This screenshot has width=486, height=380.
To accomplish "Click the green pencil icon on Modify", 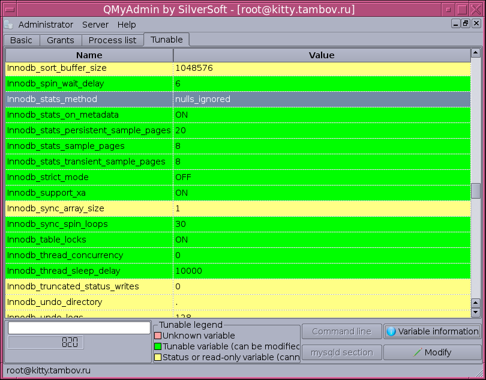I will click(x=418, y=352).
